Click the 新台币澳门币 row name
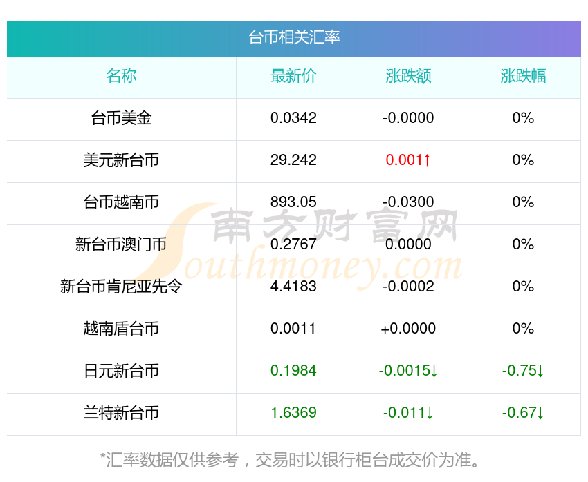Viewport: 588px width, 482px height. click(121, 244)
